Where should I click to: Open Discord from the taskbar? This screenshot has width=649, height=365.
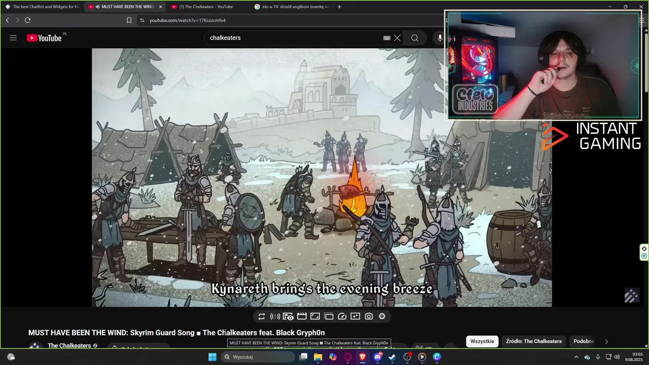tap(378, 357)
